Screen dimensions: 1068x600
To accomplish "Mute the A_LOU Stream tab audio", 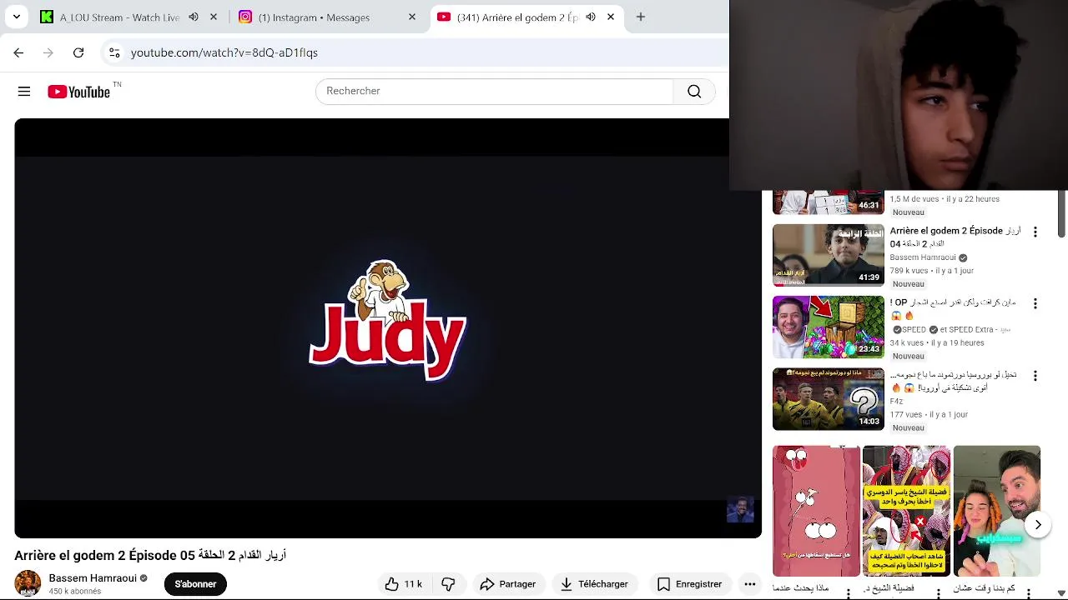I will [194, 17].
